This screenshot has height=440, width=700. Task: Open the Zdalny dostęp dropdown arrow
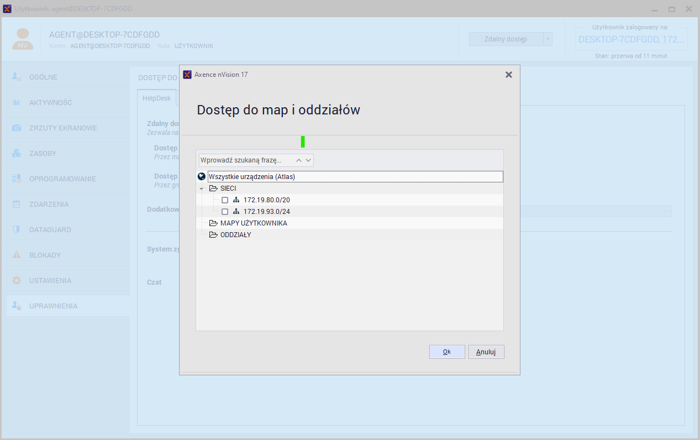pos(548,39)
